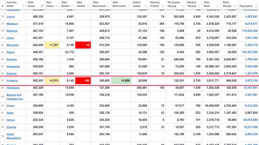Sort by Serious, Critical arrows icon
Image resolution: width=259 pixels, height=145 pixels.
click(163, 6)
